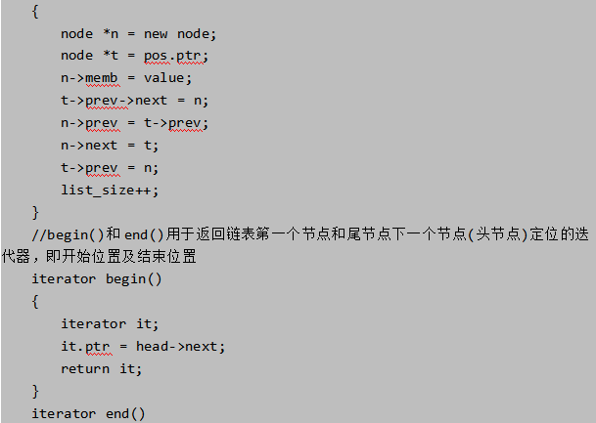Click the line "iterator it;"
596x423 pixels.
pyautogui.click(x=110, y=324)
